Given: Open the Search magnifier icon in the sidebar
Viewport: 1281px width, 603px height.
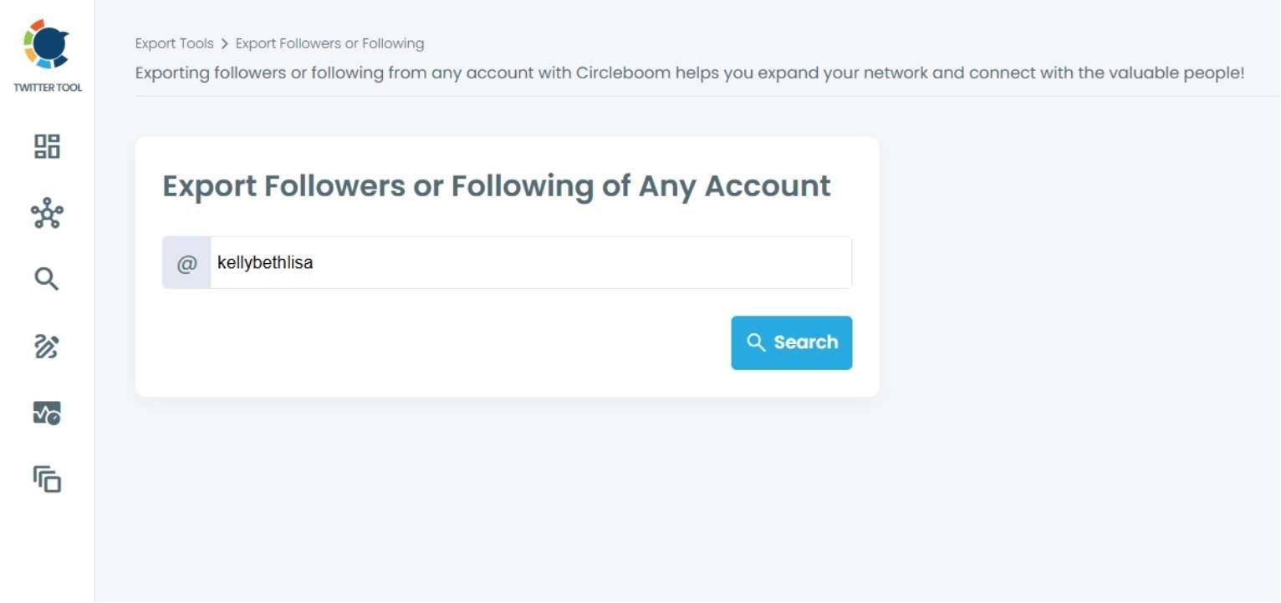Looking at the screenshot, I should pos(47,279).
